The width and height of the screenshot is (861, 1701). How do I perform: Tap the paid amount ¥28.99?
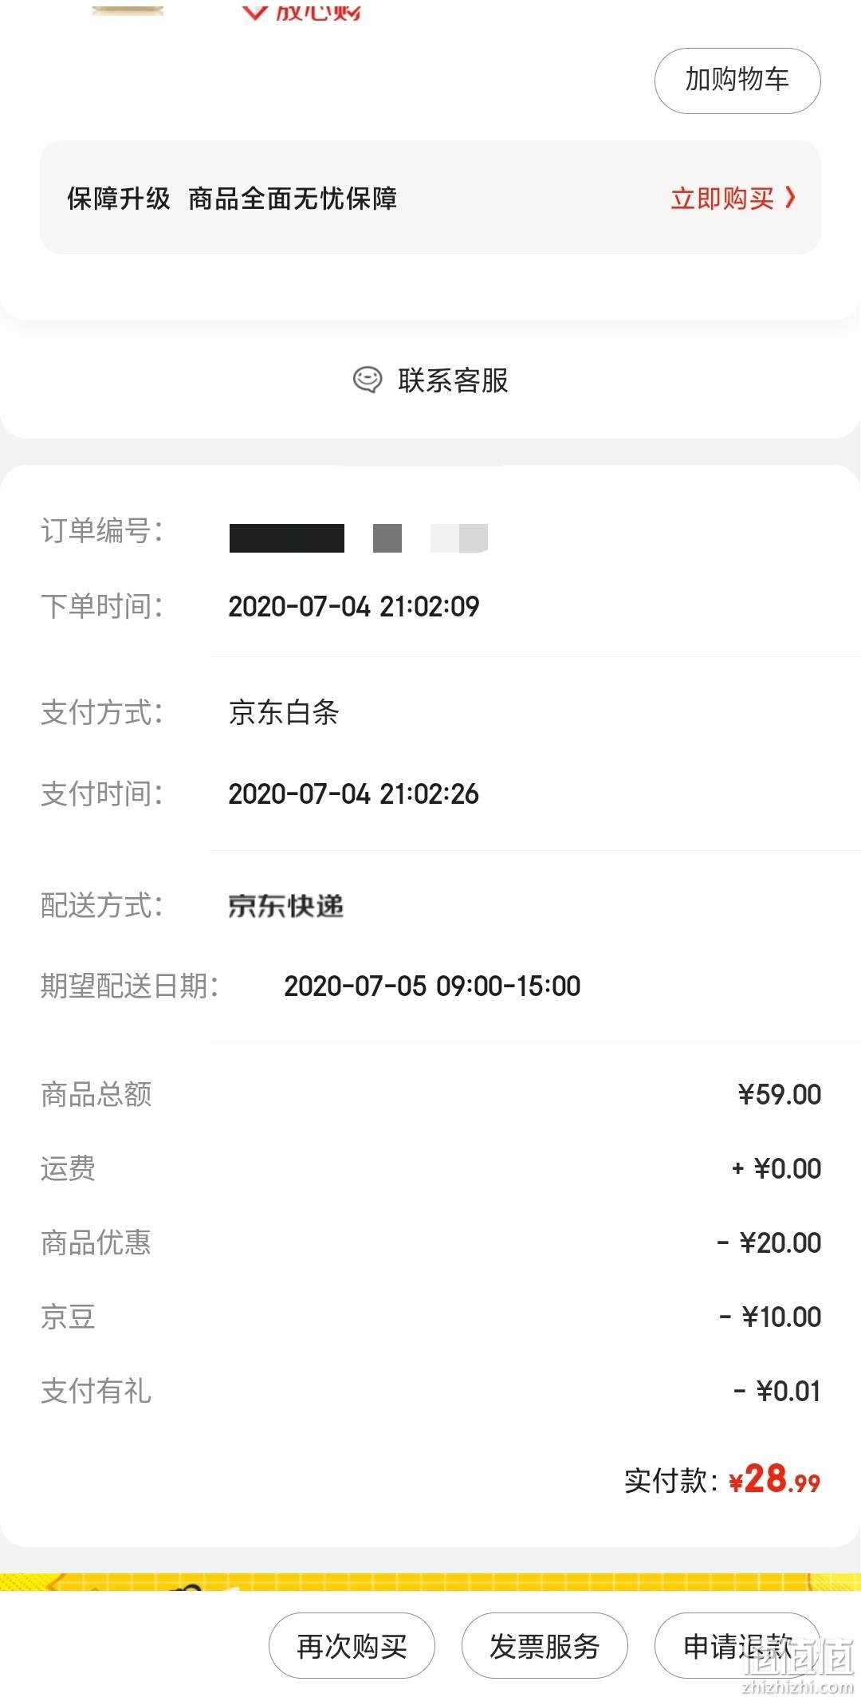[775, 1479]
